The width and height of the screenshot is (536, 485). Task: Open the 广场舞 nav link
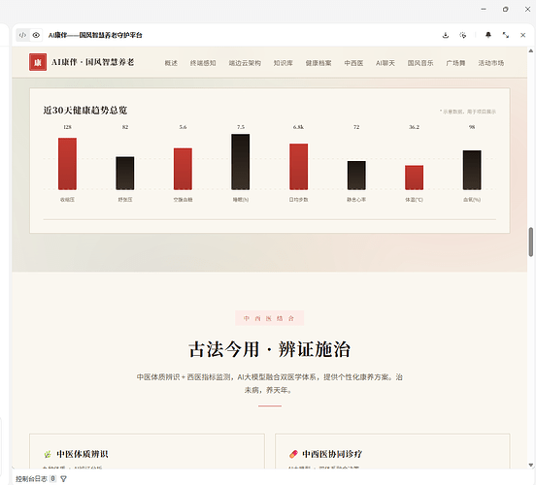pyautogui.click(x=455, y=63)
